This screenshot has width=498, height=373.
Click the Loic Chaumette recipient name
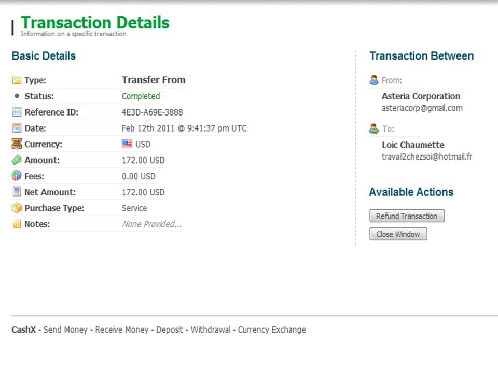pos(413,145)
